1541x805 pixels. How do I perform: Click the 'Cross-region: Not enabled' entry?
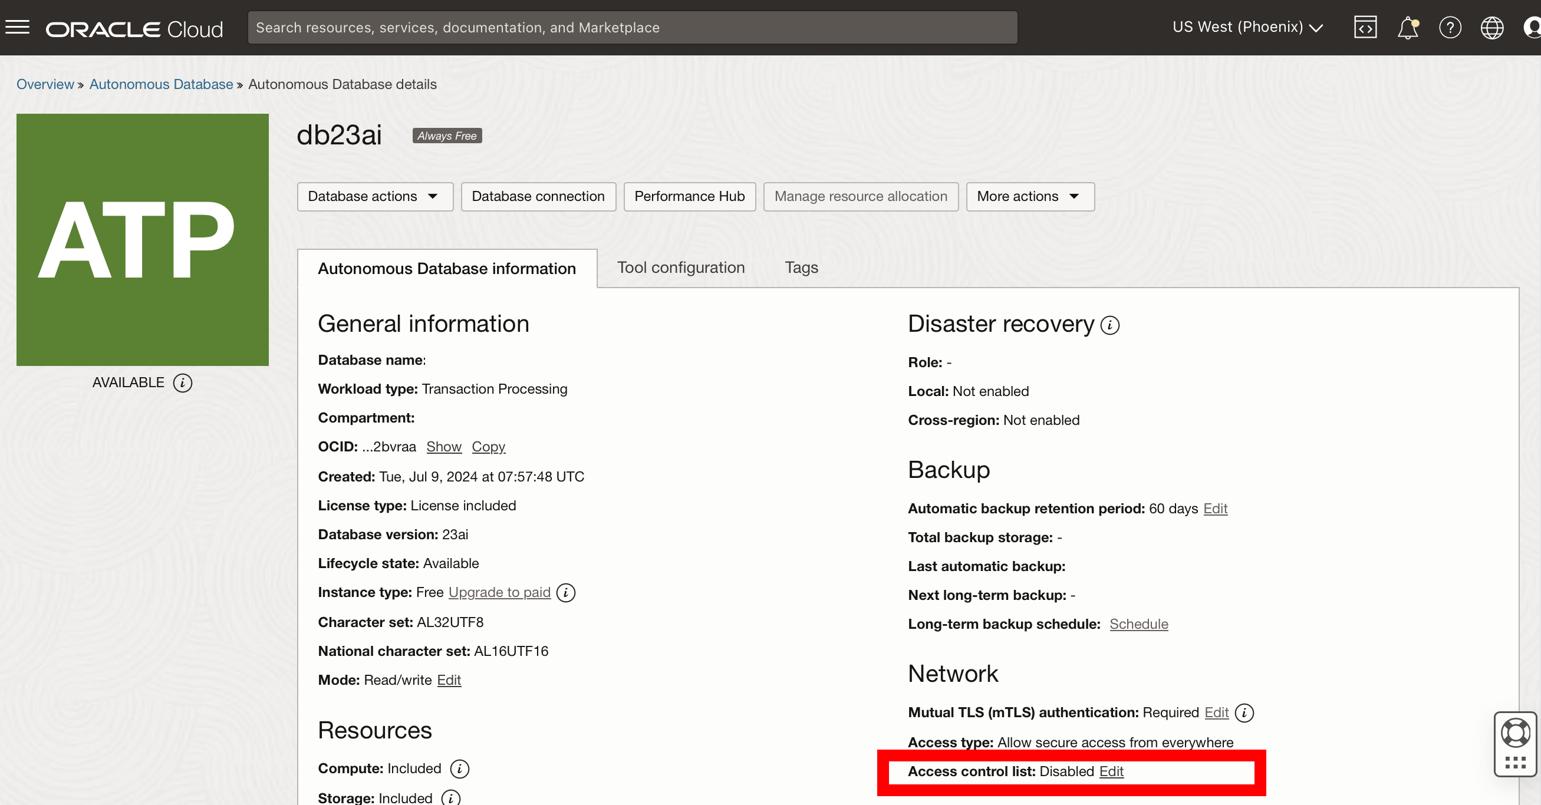pos(993,420)
